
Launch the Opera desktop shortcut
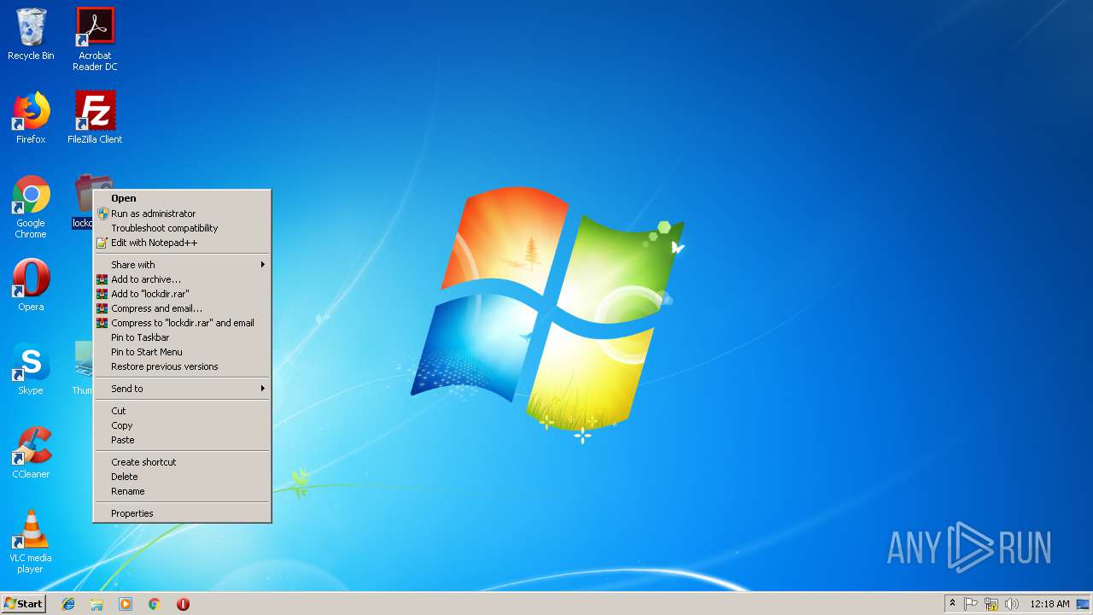tap(31, 285)
